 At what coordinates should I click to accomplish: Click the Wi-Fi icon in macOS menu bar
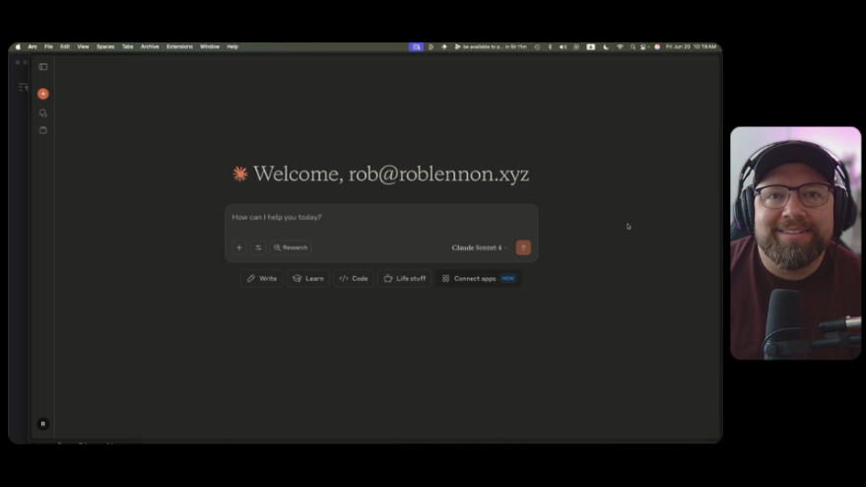click(620, 46)
